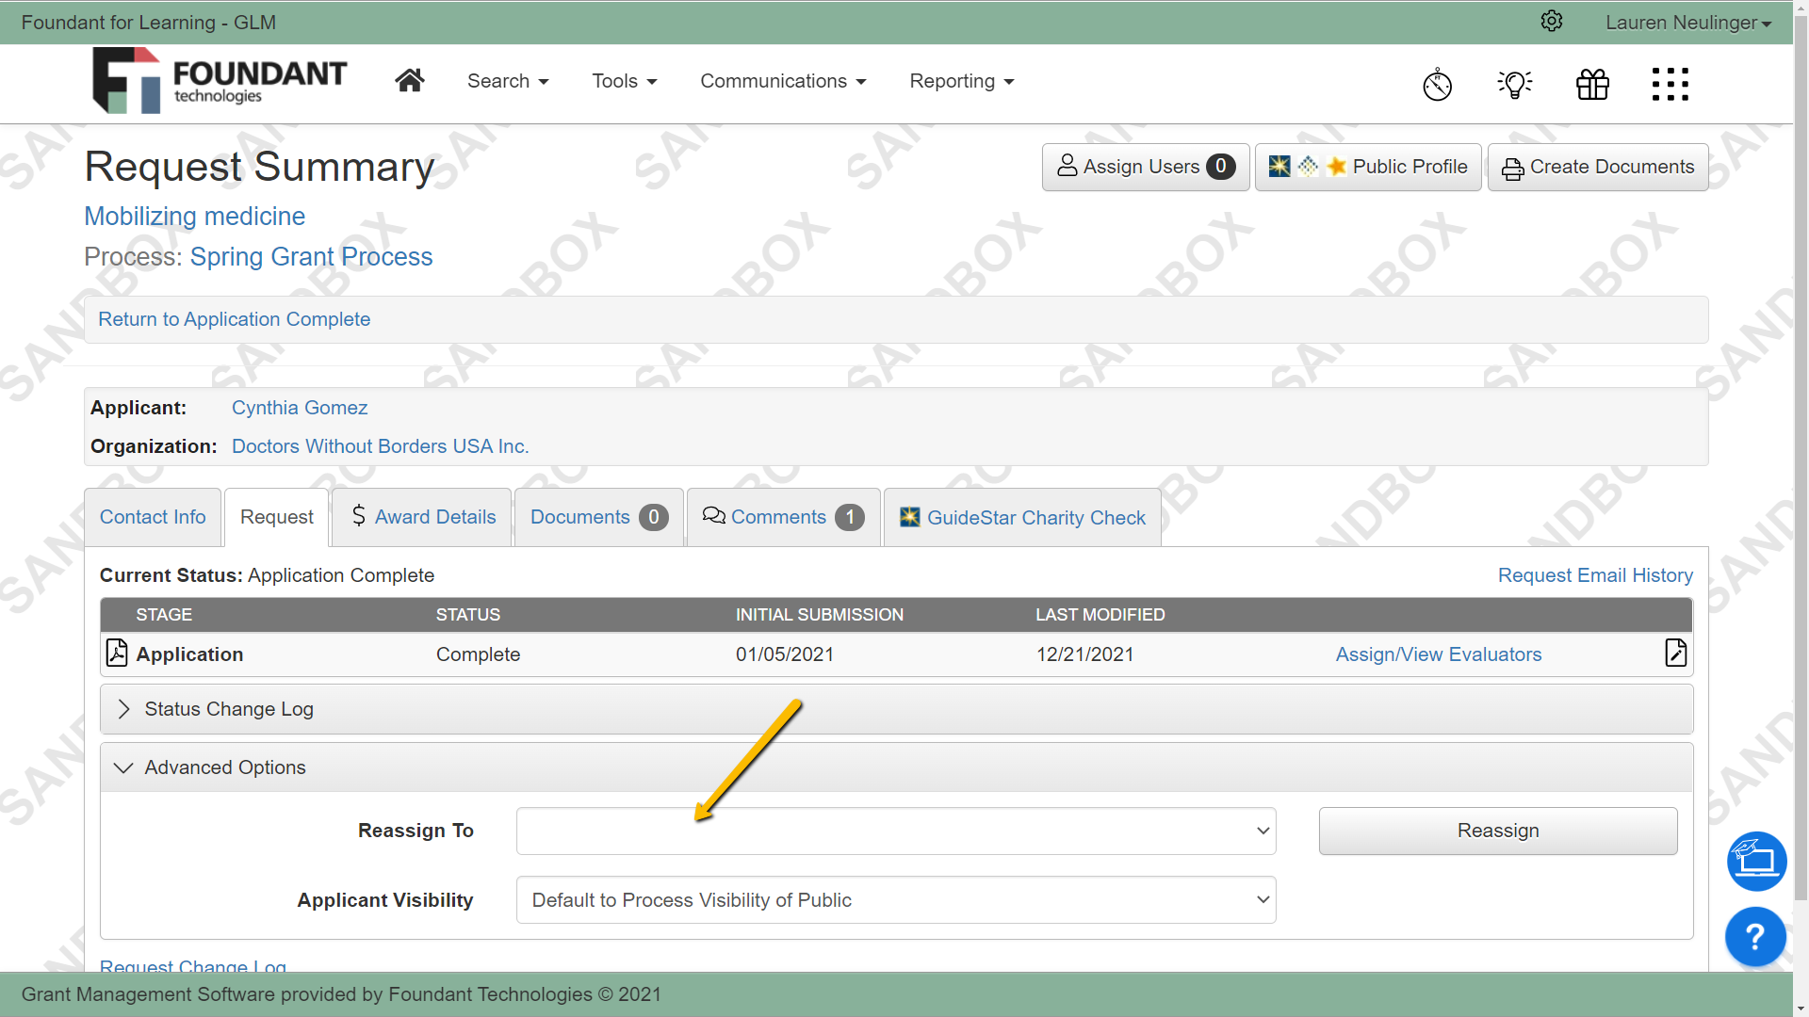Image resolution: width=1809 pixels, height=1017 pixels.
Task: Open the blue help question icon
Action: point(1755,937)
